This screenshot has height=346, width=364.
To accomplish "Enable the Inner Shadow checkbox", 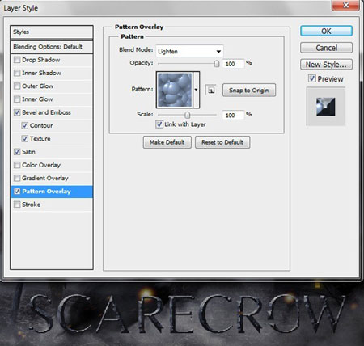I will (17, 73).
